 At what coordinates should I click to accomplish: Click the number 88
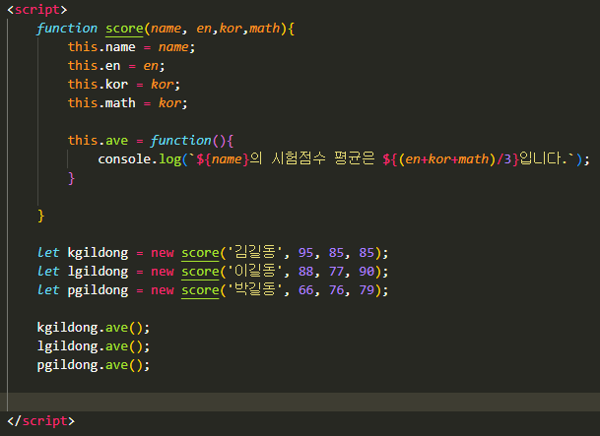(x=305, y=272)
